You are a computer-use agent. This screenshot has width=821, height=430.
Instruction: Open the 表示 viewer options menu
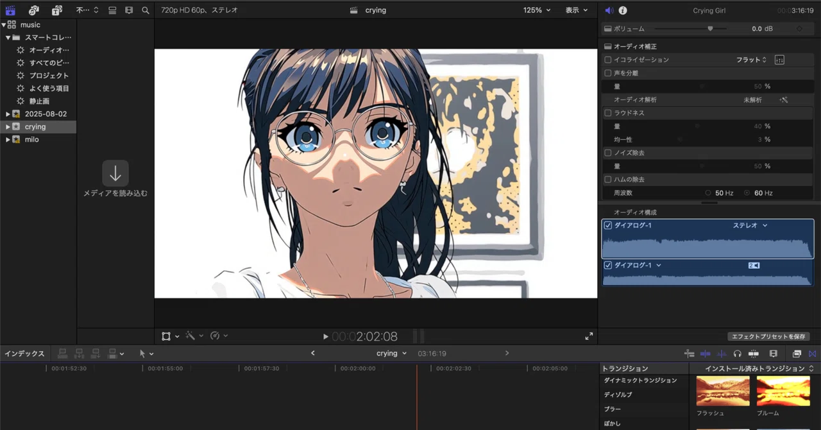[x=577, y=10]
